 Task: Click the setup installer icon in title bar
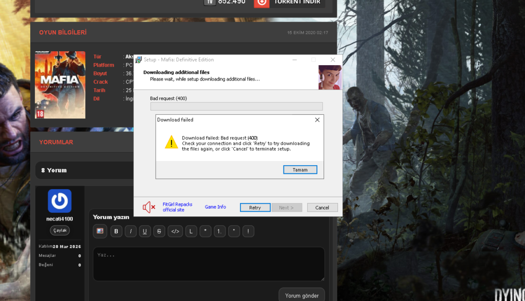click(x=138, y=59)
